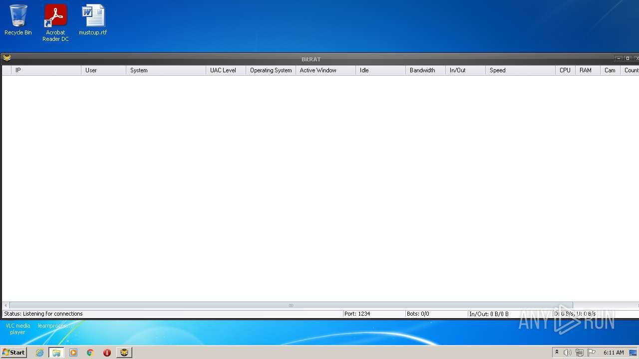This screenshot has width=639, height=359.
Task: Open Internet Explorer from taskbar
Action: pyautogui.click(x=39, y=353)
